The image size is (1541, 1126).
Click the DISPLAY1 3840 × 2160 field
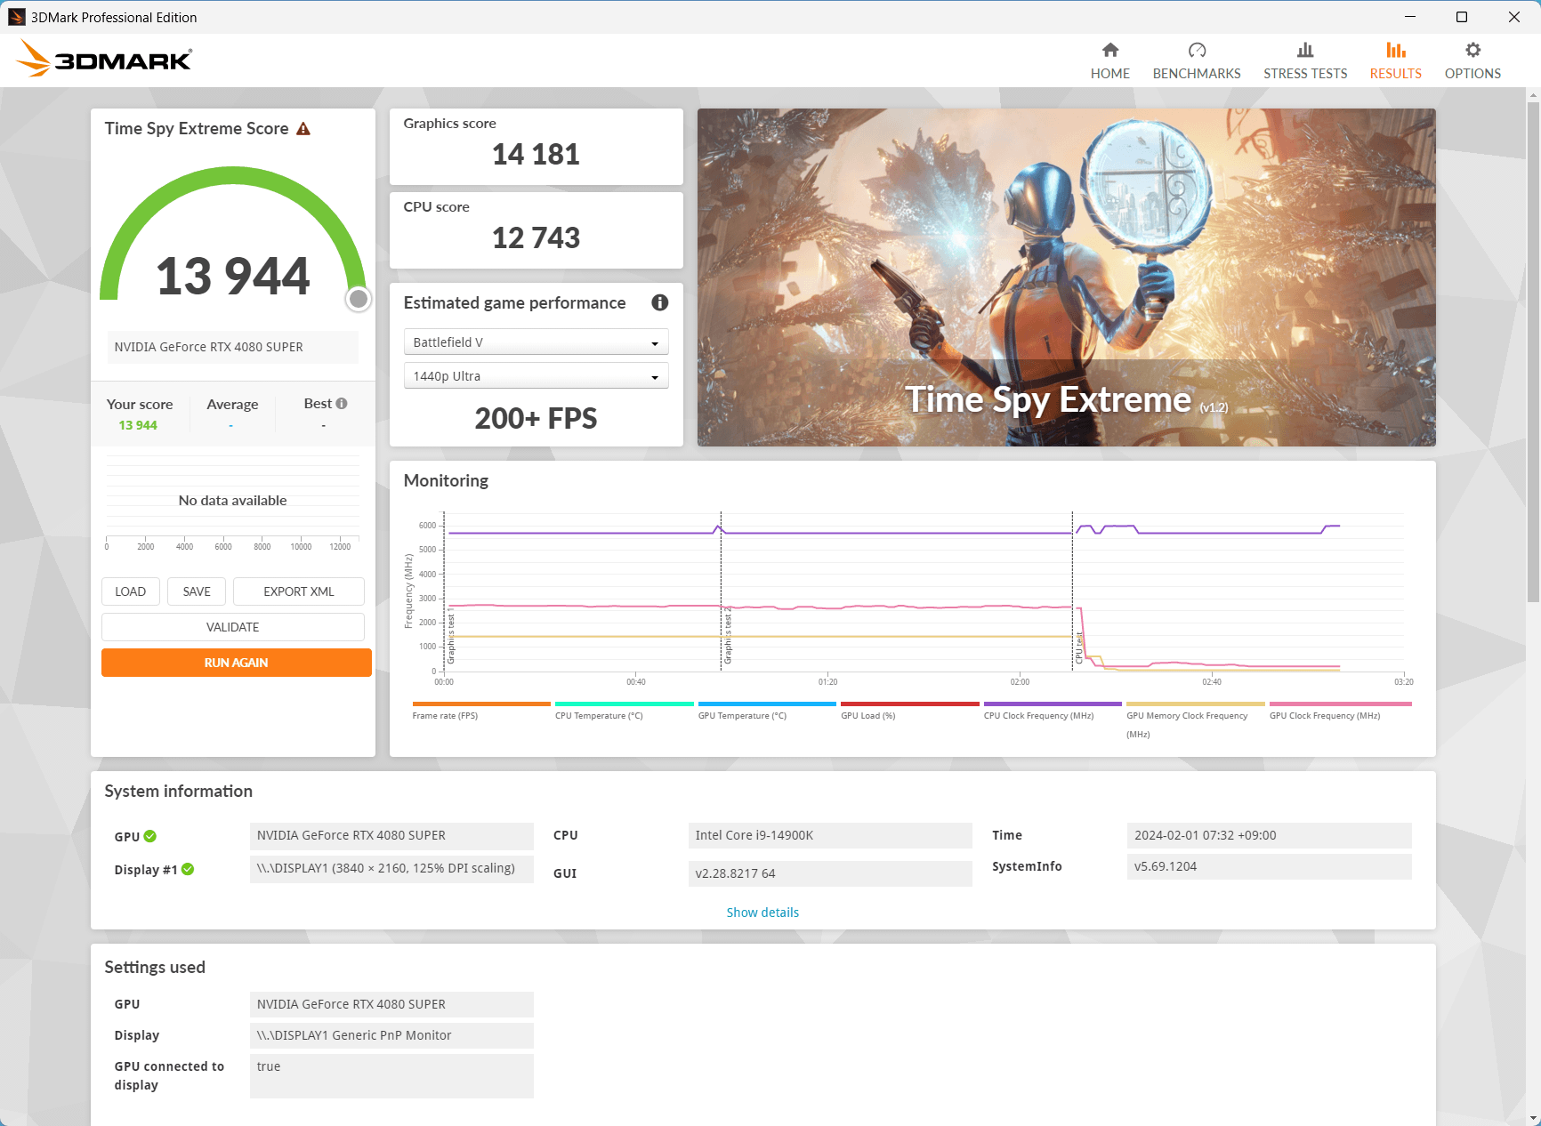[x=391, y=869]
